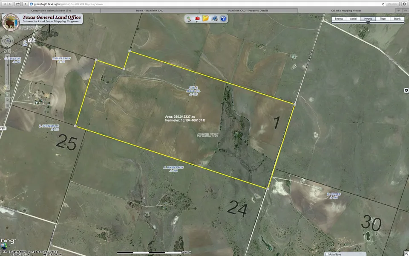Open help with the blue question mark
Viewport: 409px width, 256px height.
(223, 19)
